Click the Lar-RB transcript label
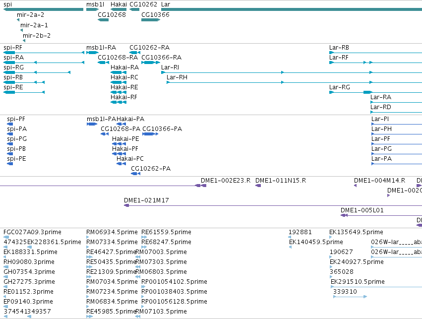This screenshot has width=422, height=319. [x=339, y=48]
